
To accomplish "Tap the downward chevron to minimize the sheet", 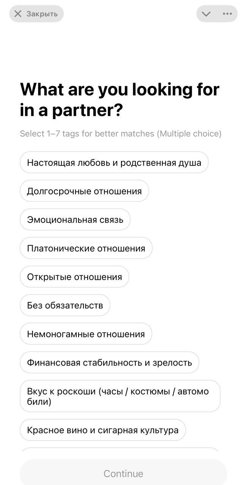I will (206, 14).
